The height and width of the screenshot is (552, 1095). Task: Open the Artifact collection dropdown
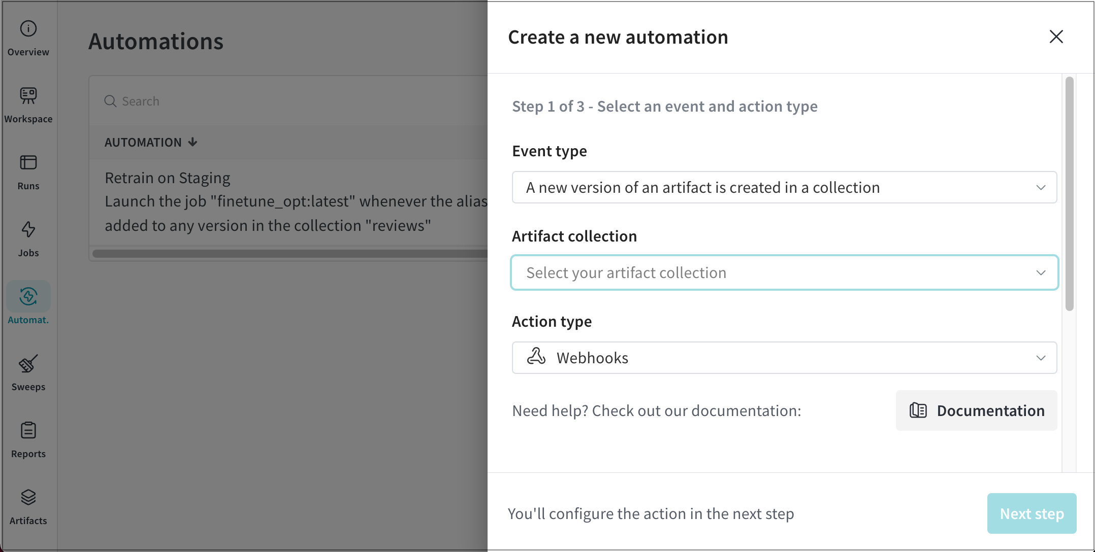[784, 273]
